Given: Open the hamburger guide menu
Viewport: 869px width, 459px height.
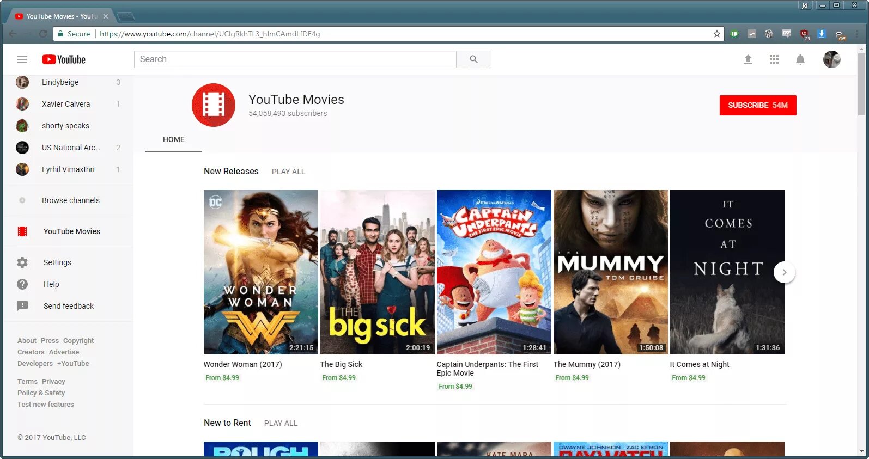Looking at the screenshot, I should (22, 59).
